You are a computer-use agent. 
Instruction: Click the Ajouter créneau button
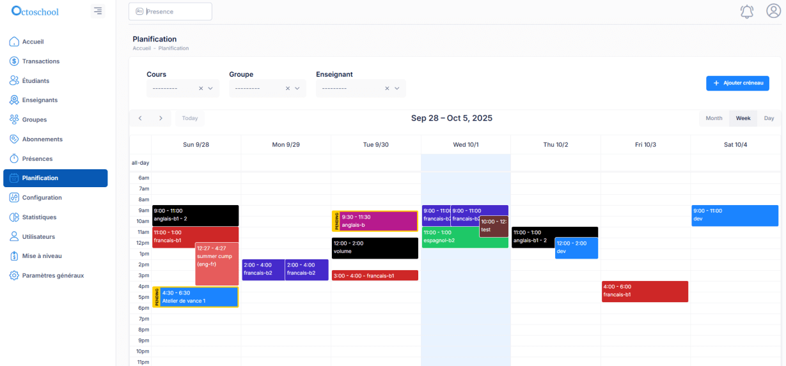737,83
